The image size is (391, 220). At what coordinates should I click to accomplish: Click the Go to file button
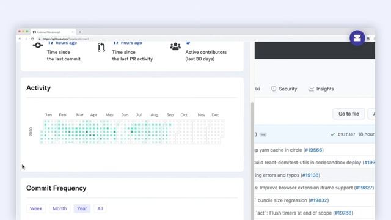349,114
